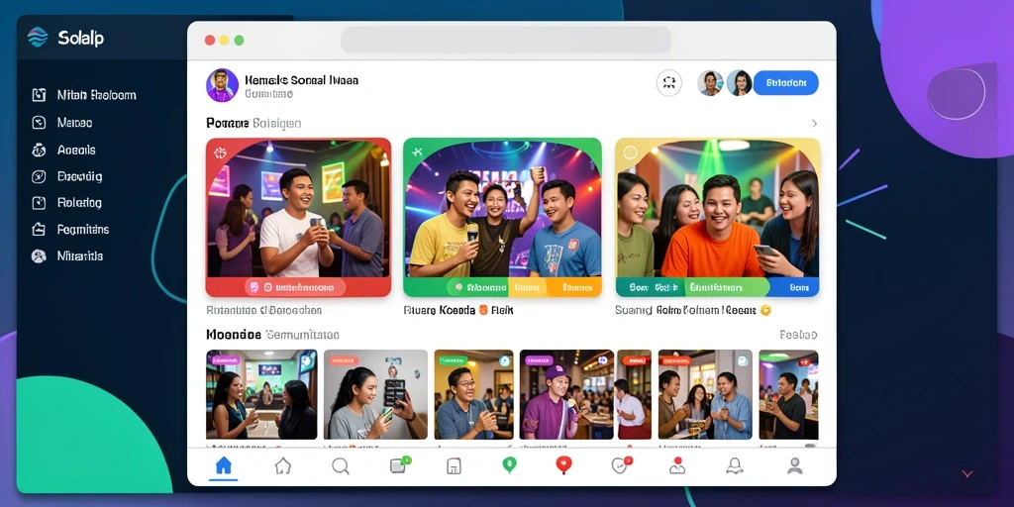This screenshot has width=1014, height=507.
Task: Open narrow thumbnail of man in white shirt
Action: (x=634, y=394)
